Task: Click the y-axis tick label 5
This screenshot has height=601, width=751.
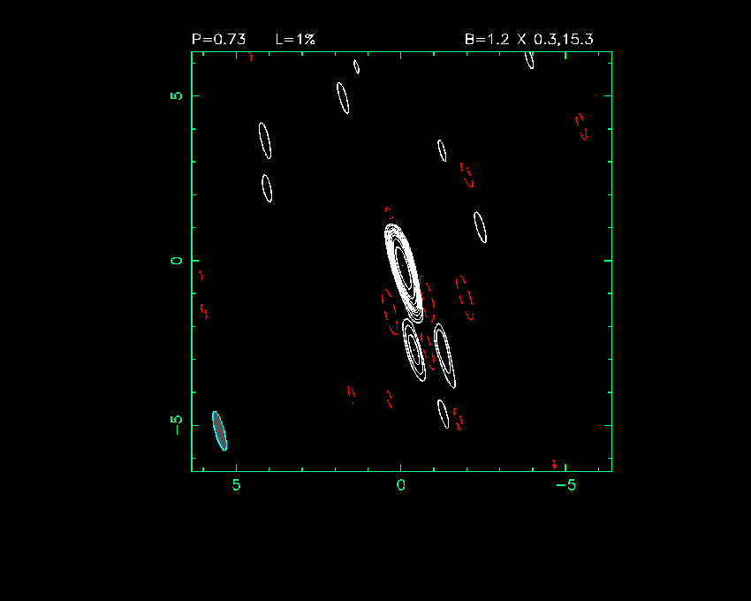Action: tap(176, 95)
